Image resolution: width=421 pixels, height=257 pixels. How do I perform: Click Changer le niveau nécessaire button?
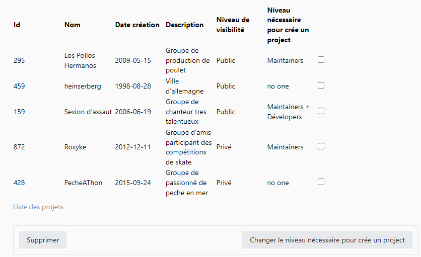click(x=327, y=240)
